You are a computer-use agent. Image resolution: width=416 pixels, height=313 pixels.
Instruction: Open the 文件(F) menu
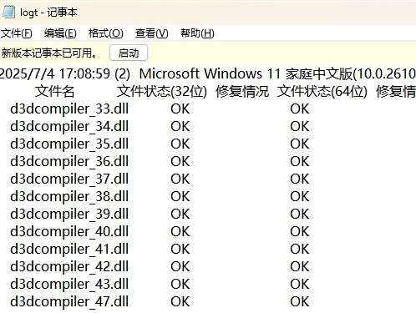[x=17, y=33]
